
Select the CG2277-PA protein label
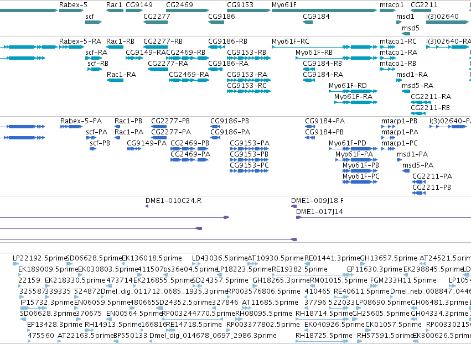click(171, 132)
